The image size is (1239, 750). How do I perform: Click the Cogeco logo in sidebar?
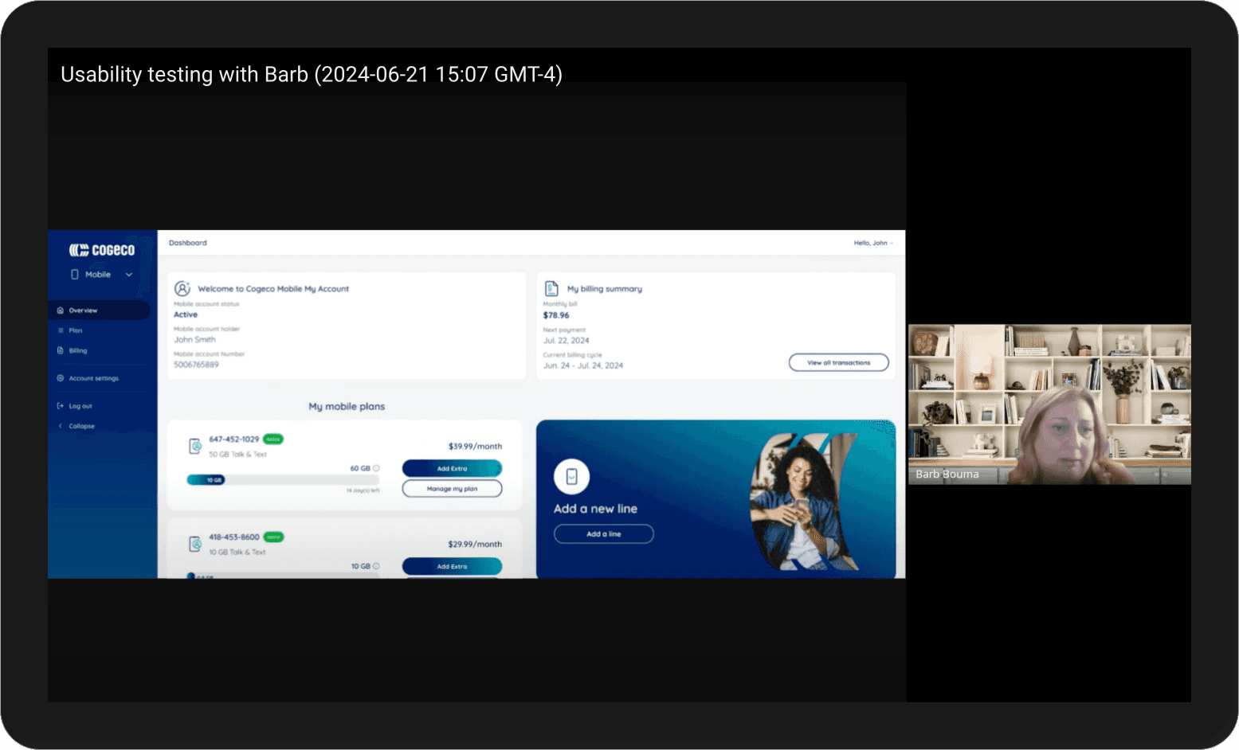[102, 250]
